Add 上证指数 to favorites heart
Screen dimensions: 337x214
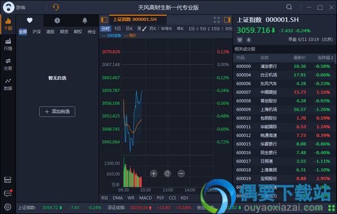pos(240,39)
